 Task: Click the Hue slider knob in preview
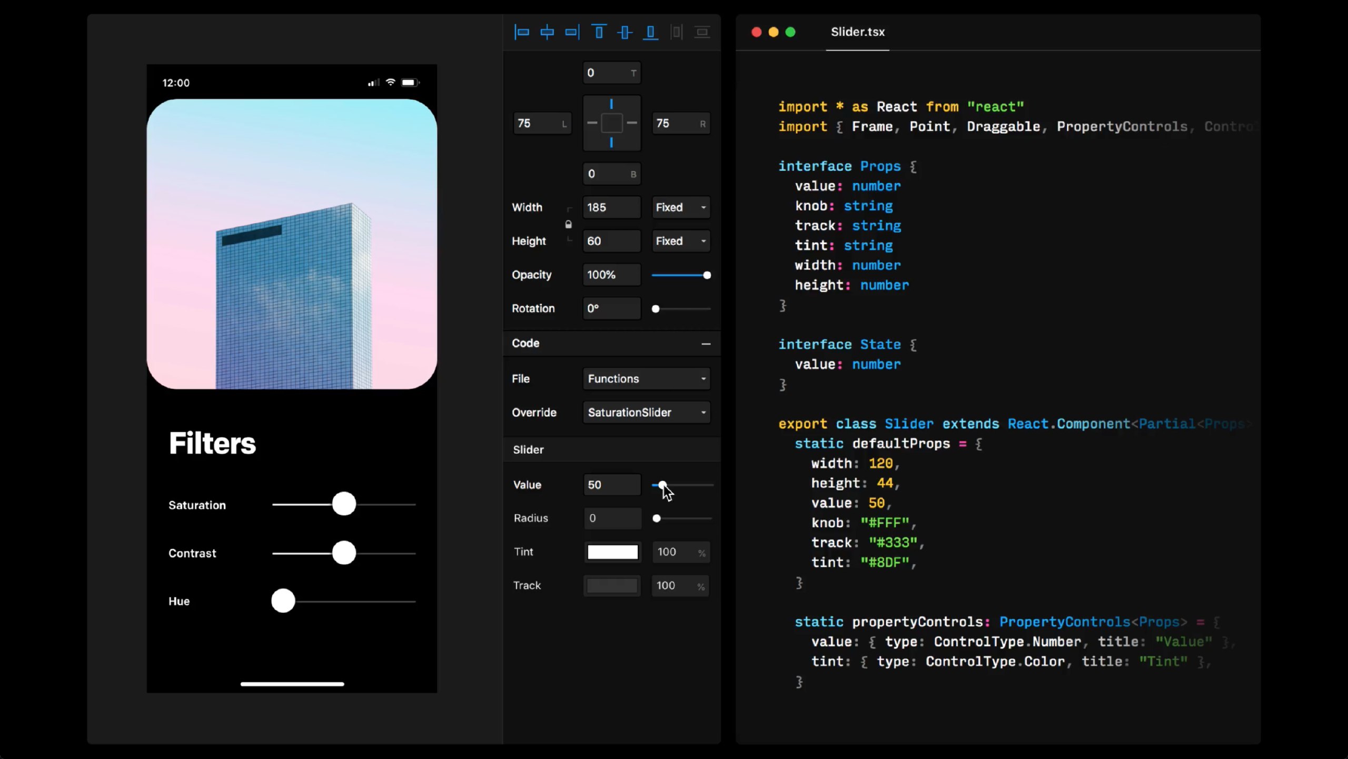pyautogui.click(x=283, y=601)
